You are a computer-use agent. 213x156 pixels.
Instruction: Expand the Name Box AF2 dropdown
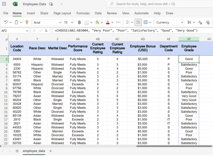27,31
